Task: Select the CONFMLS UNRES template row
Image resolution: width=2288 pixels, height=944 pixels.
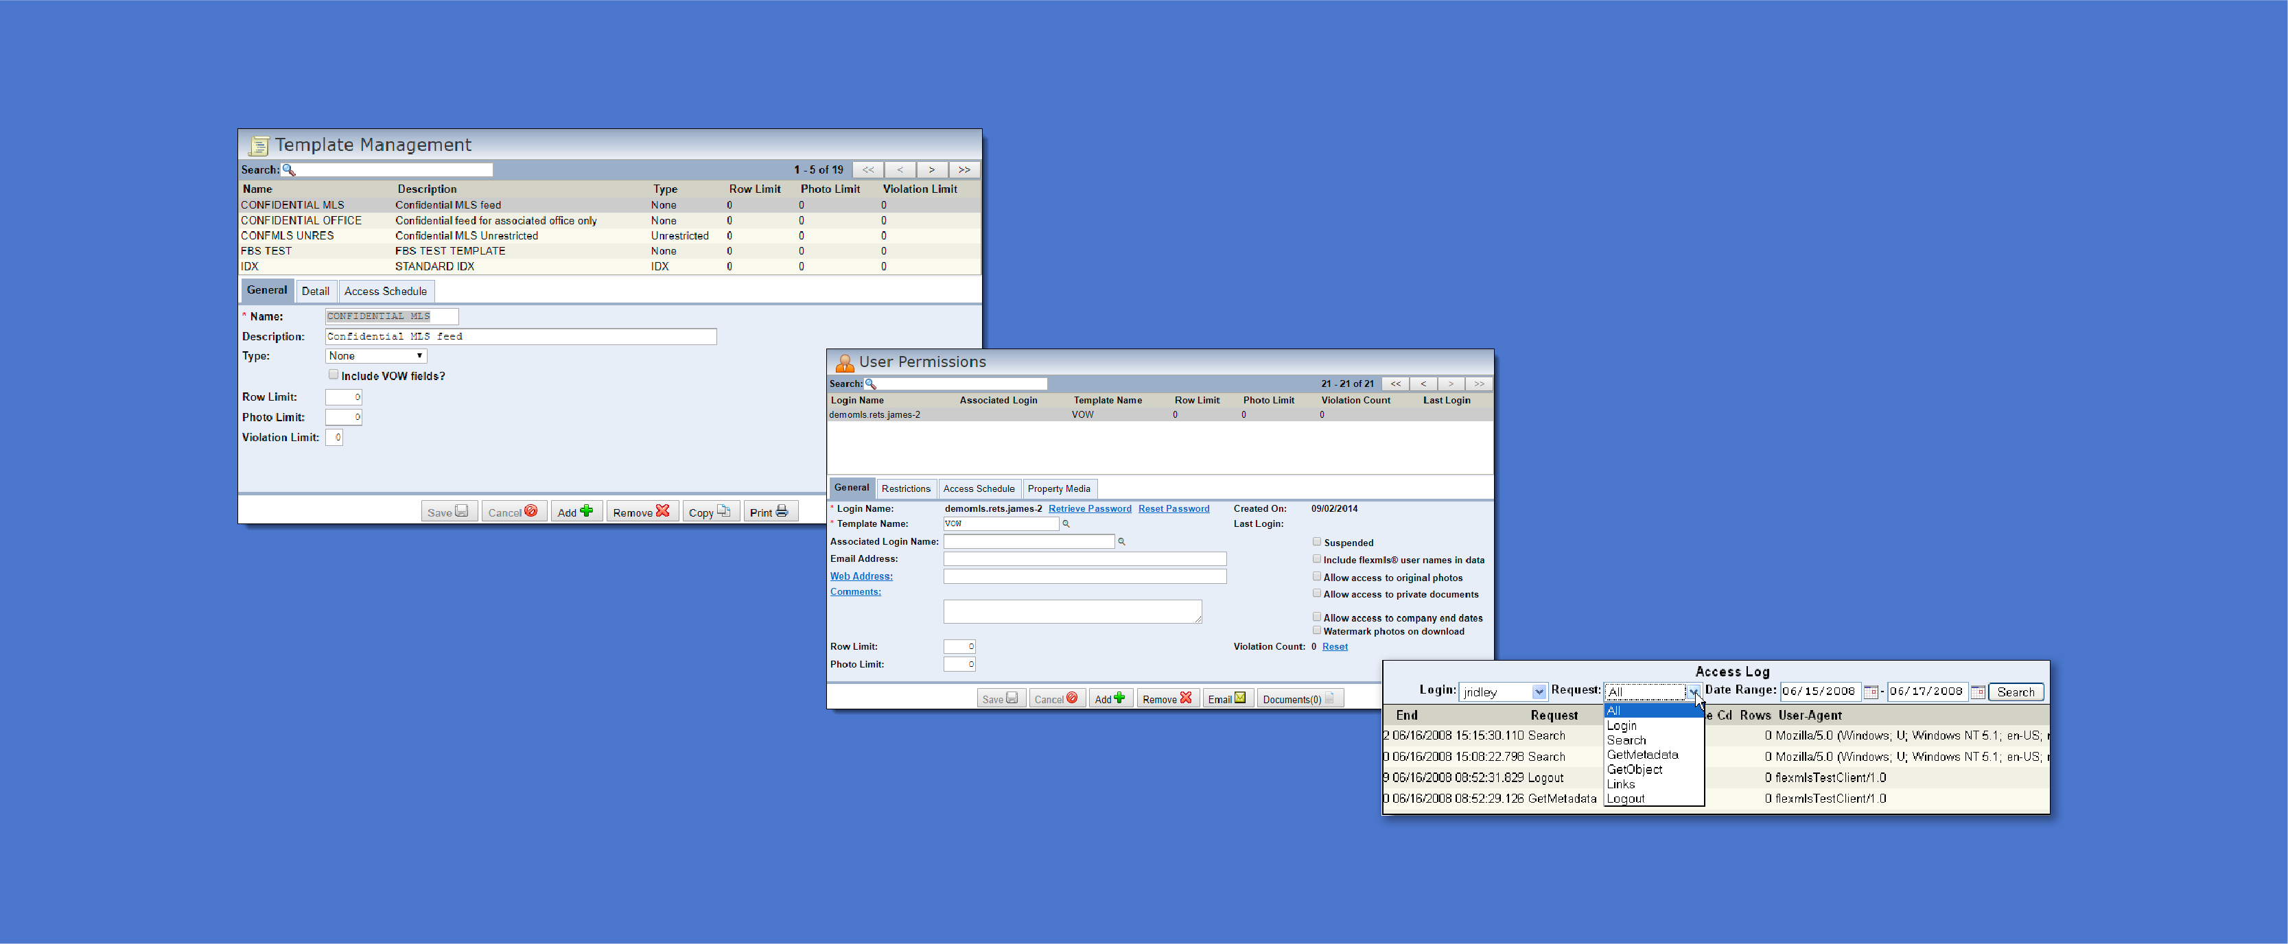Action: coord(609,235)
